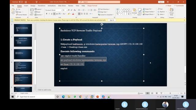Expand Shape Effects options
This screenshot has width=196, height=110.
[x=149, y=14]
